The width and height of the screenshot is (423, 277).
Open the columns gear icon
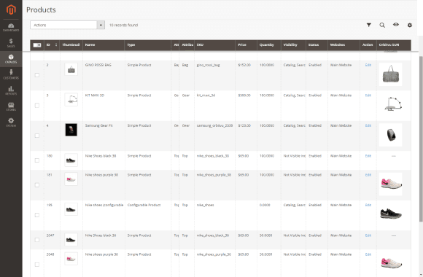[x=410, y=25]
